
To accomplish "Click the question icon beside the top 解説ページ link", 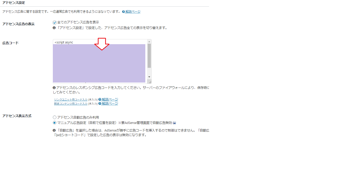I will tap(123, 12).
